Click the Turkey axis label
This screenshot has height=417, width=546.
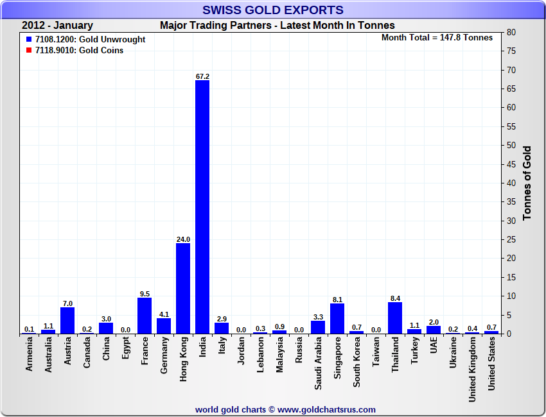click(414, 350)
